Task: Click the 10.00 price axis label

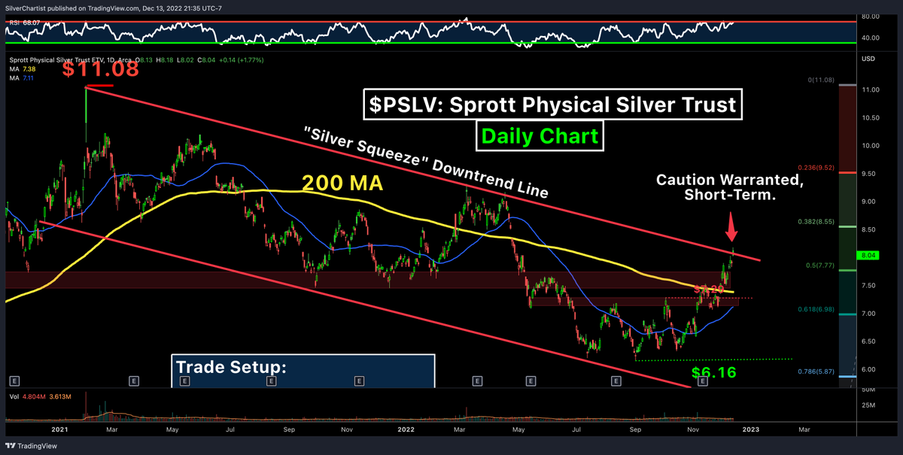Action: point(871,146)
